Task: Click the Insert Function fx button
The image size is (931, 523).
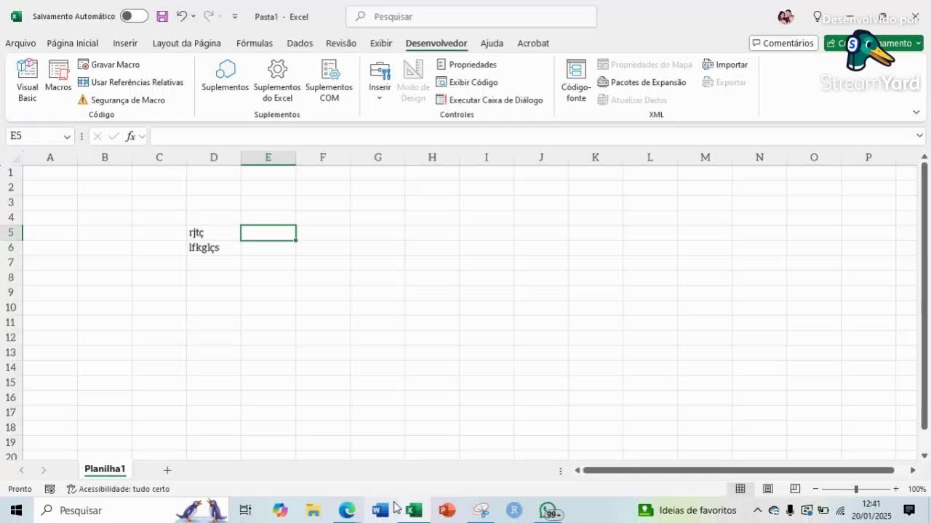Action: pos(131,136)
